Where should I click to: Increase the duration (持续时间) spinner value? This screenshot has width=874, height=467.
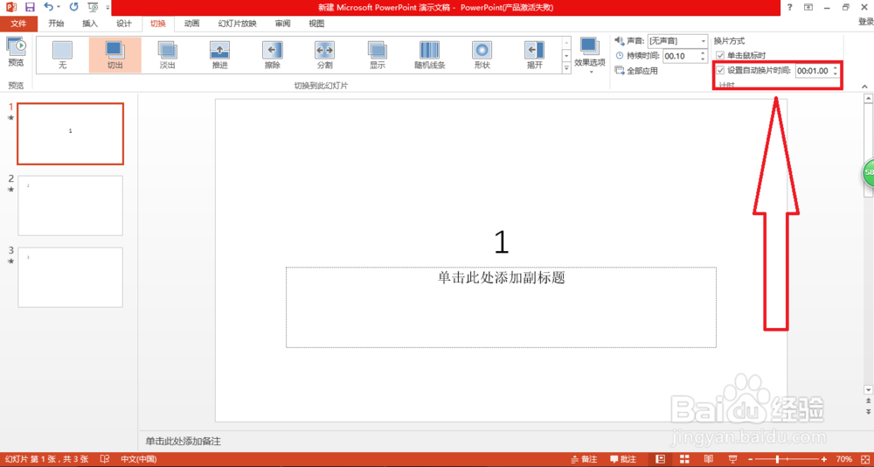point(702,53)
